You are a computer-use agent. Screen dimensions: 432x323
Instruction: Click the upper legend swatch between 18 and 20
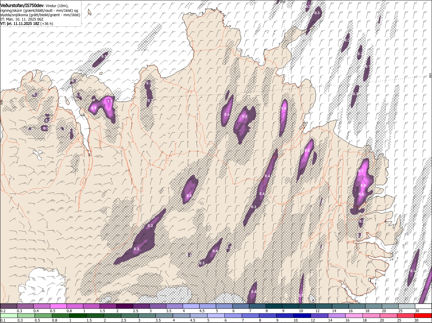373,306
